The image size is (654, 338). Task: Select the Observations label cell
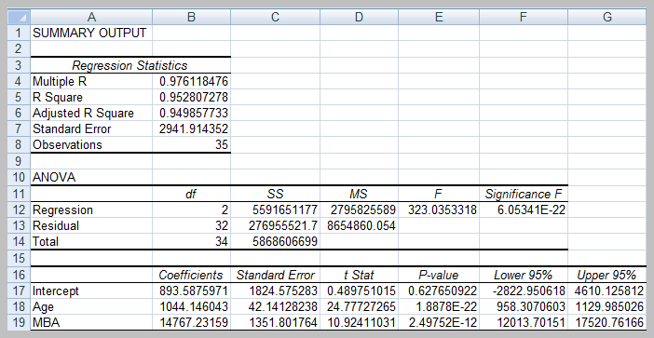91,145
